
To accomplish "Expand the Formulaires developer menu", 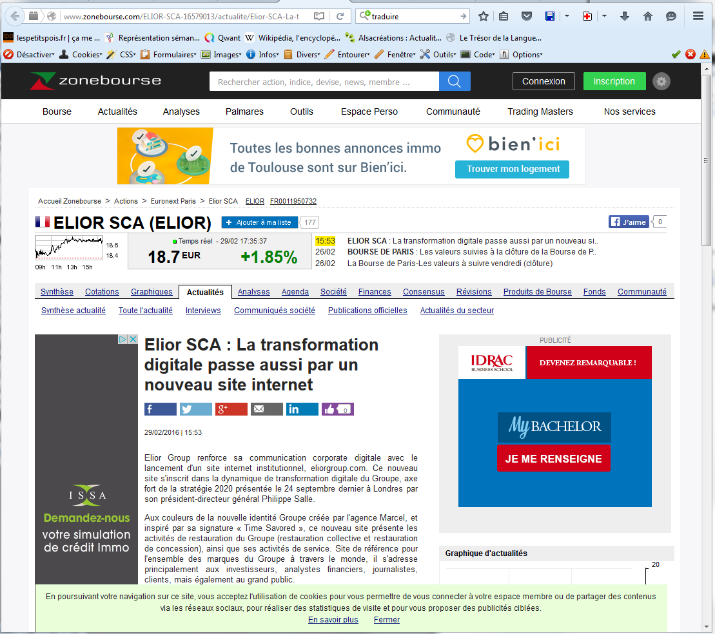I will (x=169, y=55).
